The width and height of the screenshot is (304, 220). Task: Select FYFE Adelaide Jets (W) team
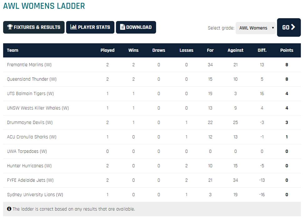[30, 180]
